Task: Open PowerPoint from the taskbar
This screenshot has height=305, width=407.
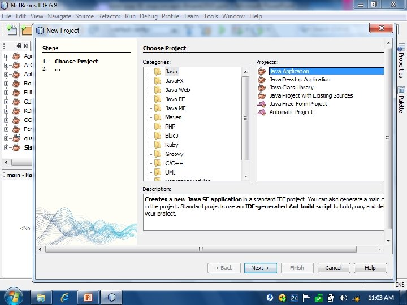Action: tap(88, 298)
